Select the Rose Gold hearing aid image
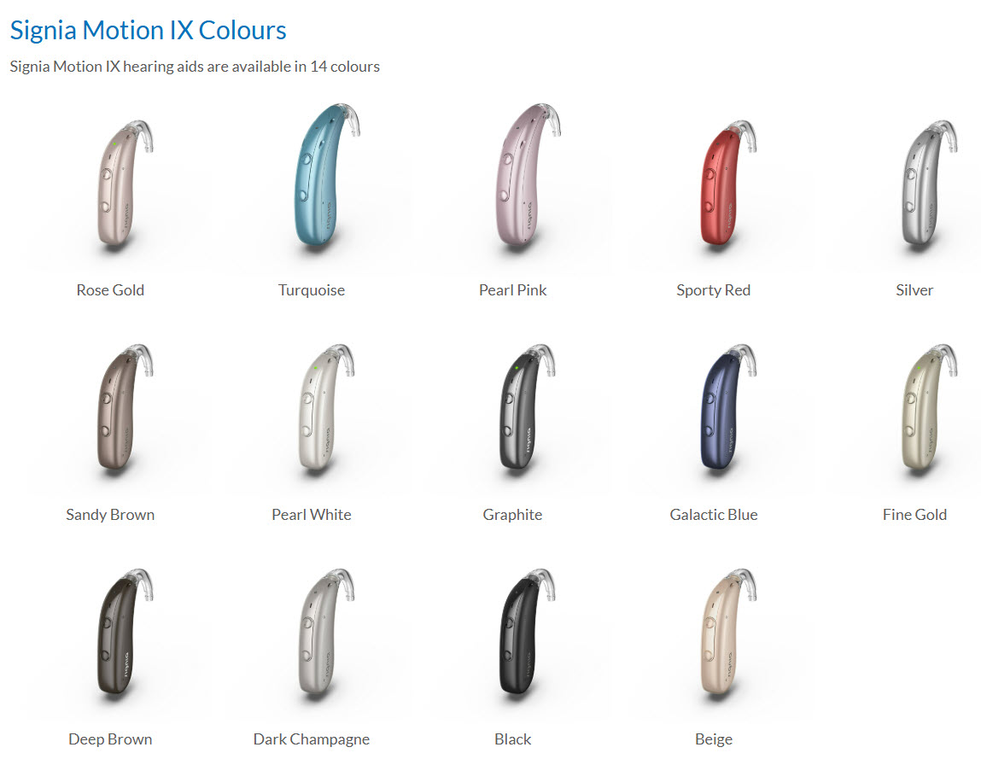The image size is (981, 759). (x=124, y=184)
